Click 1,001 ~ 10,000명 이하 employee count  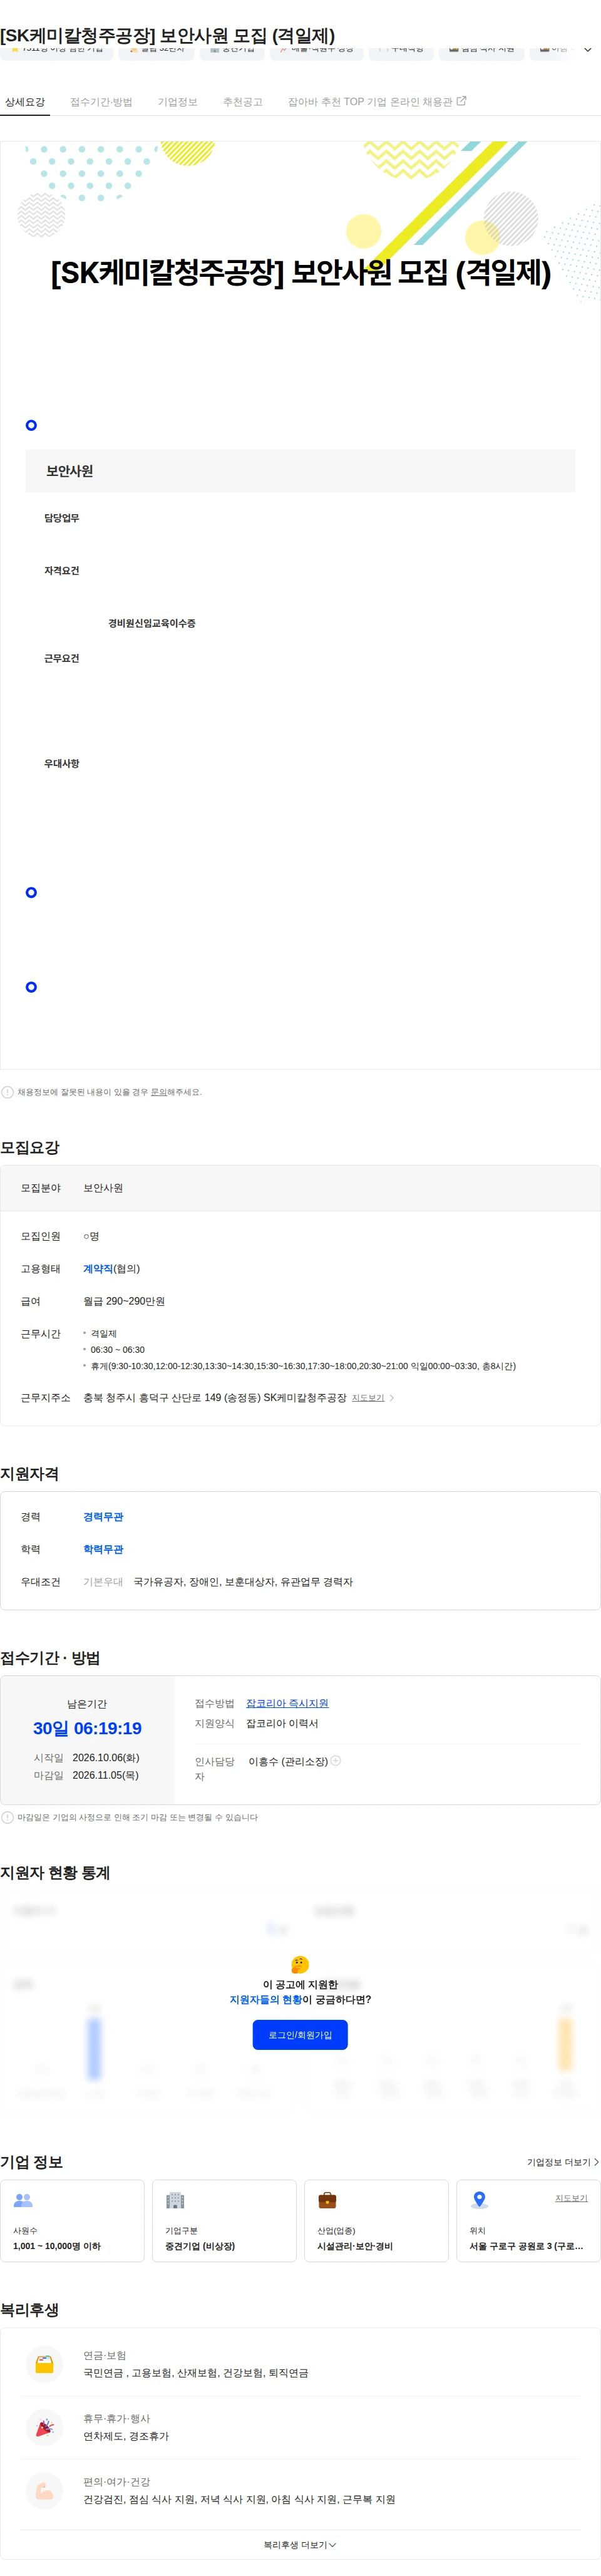(57, 2246)
